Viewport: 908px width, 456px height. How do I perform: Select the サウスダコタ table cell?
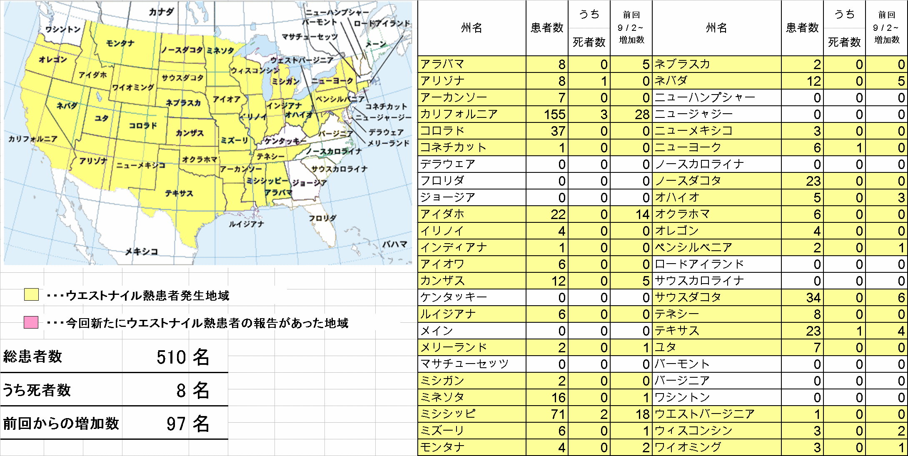click(x=717, y=297)
